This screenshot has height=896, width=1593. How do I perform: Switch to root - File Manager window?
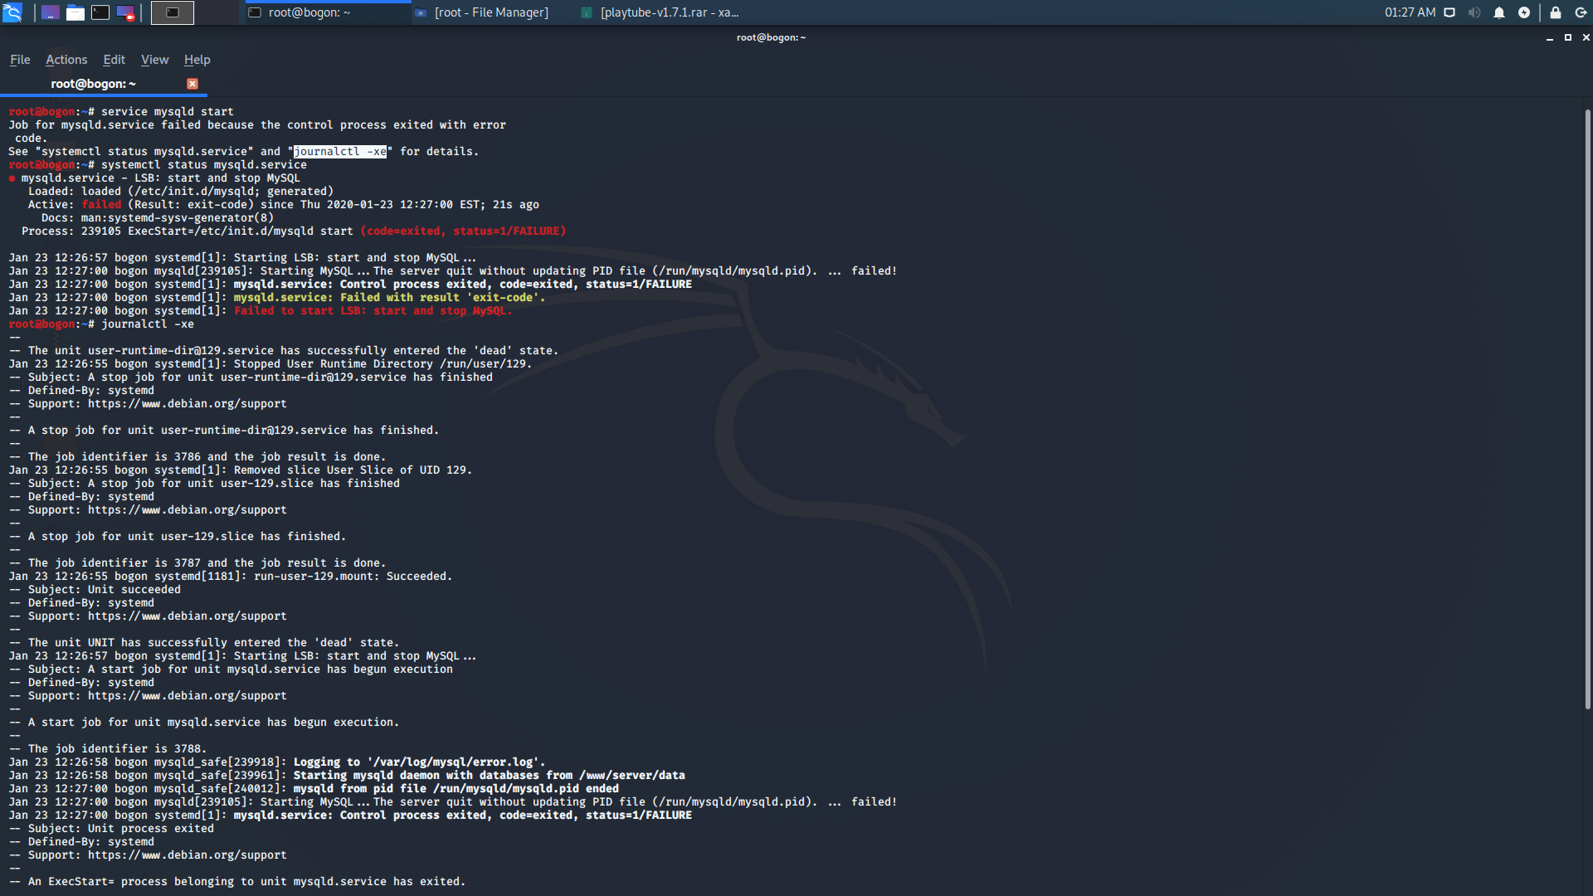tap(494, 12)
